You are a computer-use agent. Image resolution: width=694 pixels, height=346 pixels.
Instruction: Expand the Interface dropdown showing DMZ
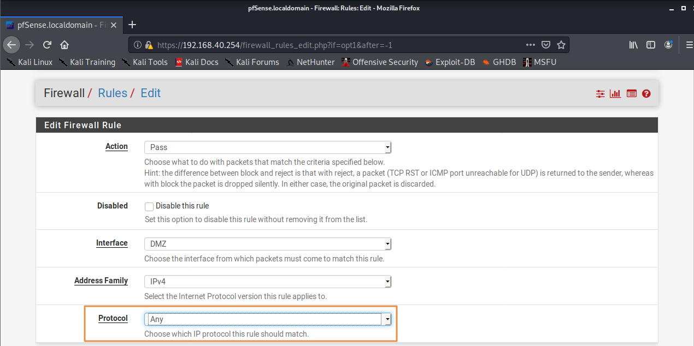click(268, 244)
